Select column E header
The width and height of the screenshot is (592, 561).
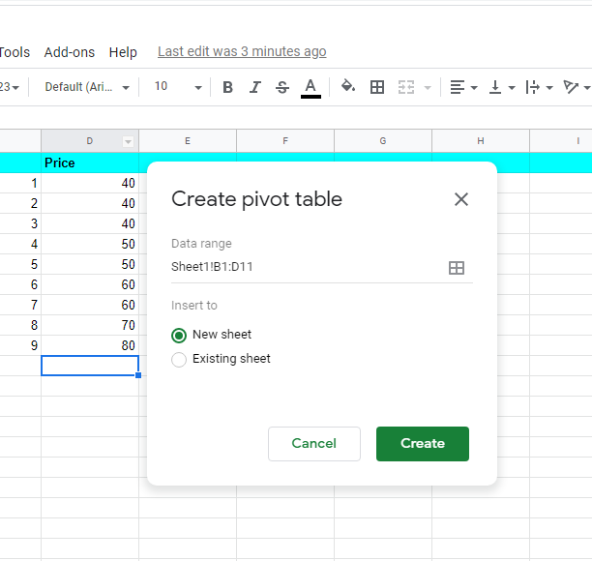188,141
